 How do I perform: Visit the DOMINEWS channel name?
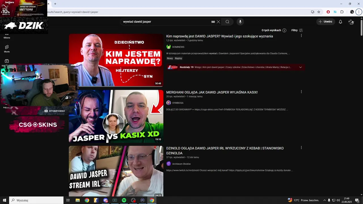click(178, 47)
